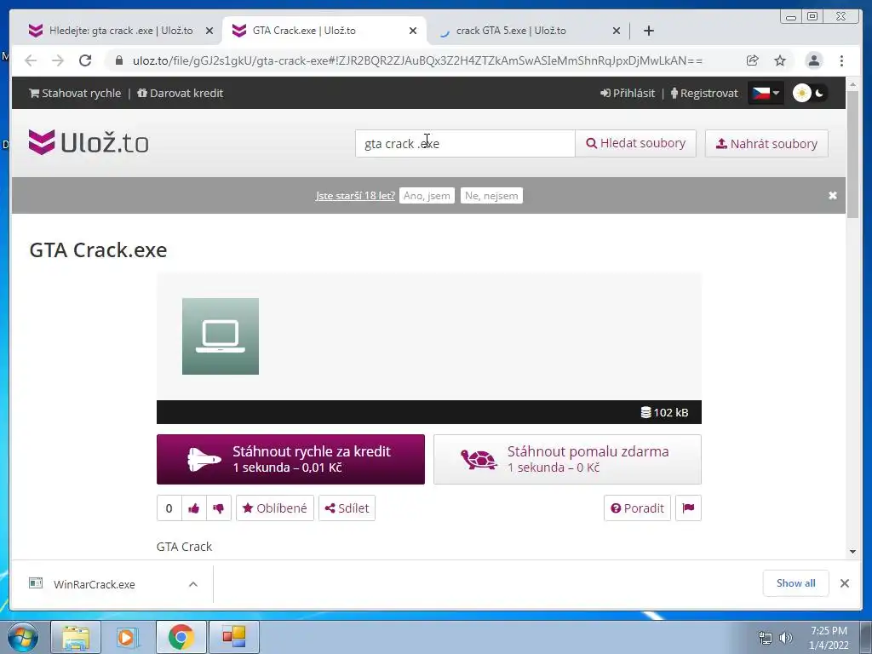This screenshot has height=654, width=872.
Task: Click 'Poradit' help button
Action: pos(637,508)
